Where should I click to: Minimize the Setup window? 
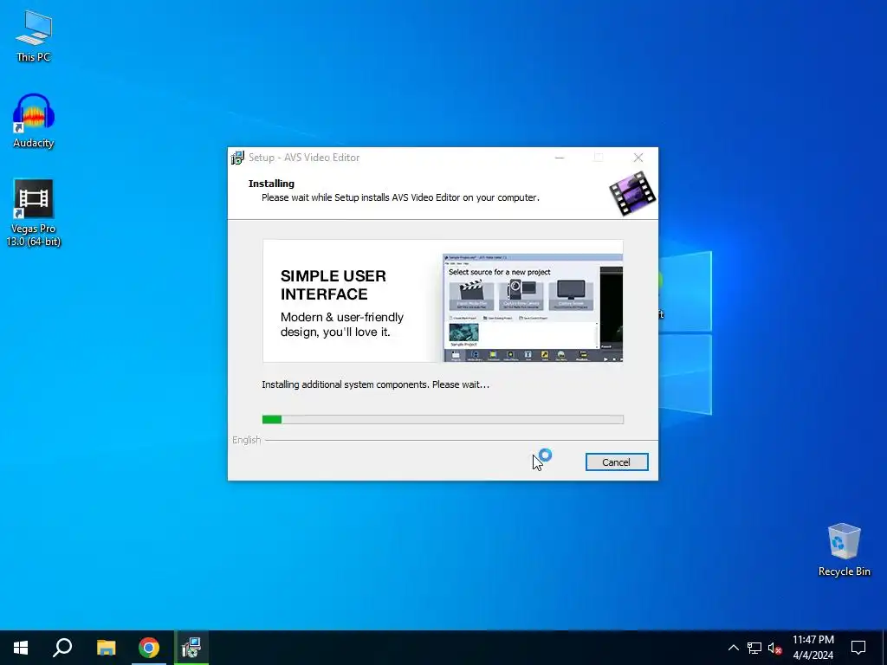click(560, 158)
